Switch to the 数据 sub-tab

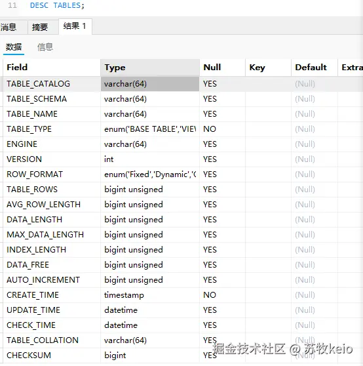click(x=14, y=47)
